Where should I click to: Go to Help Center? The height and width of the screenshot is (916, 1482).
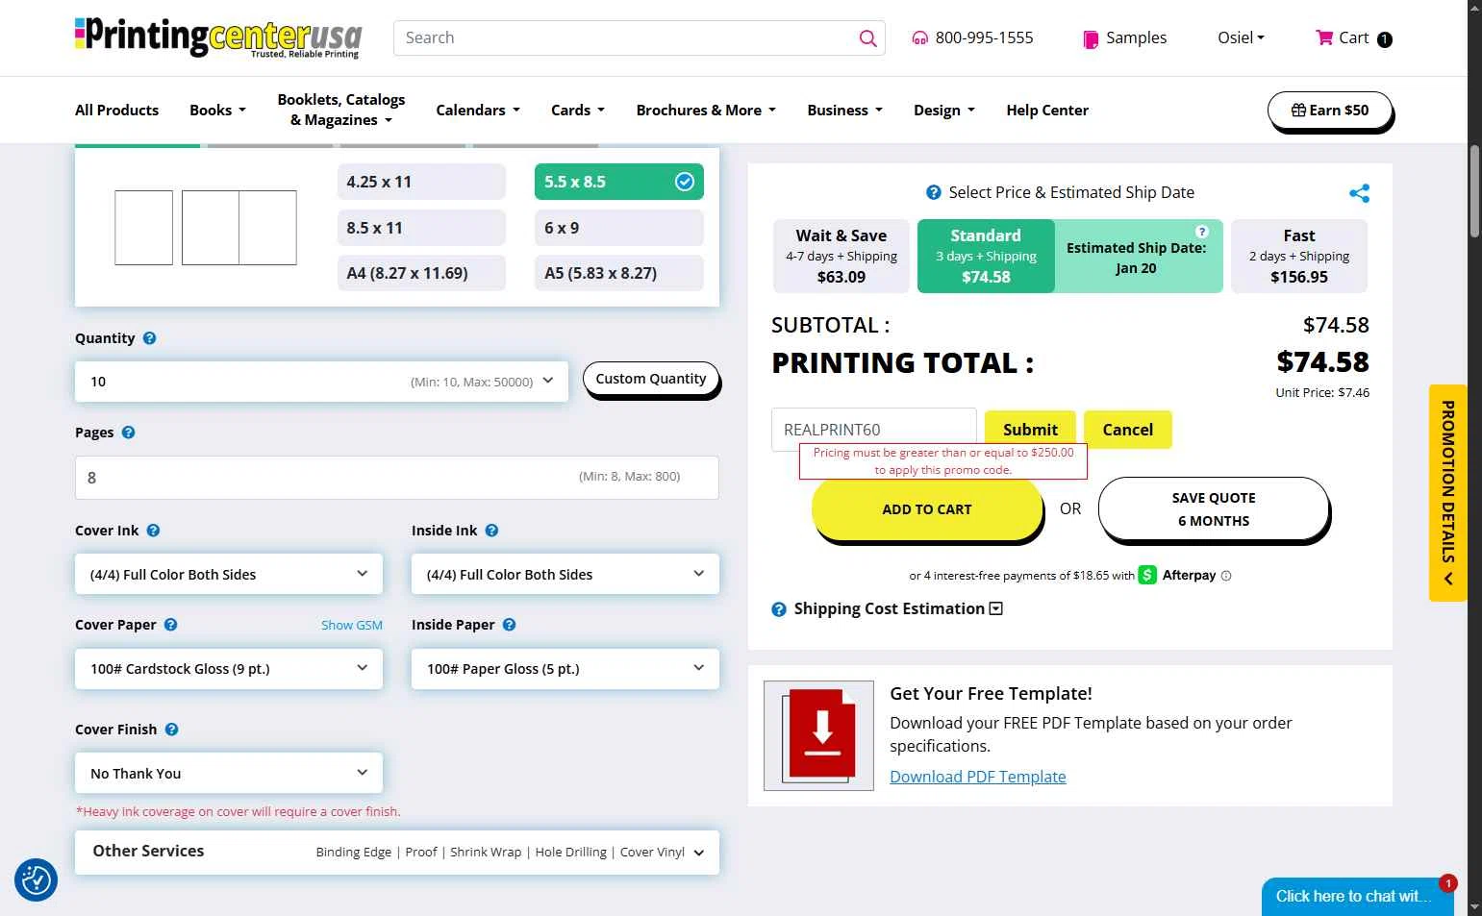[x=1047, y=111]
